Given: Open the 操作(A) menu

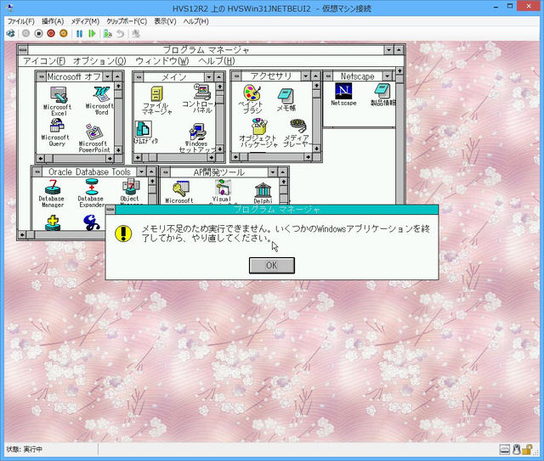Looking at the screenshot, I should coord(53,21).
